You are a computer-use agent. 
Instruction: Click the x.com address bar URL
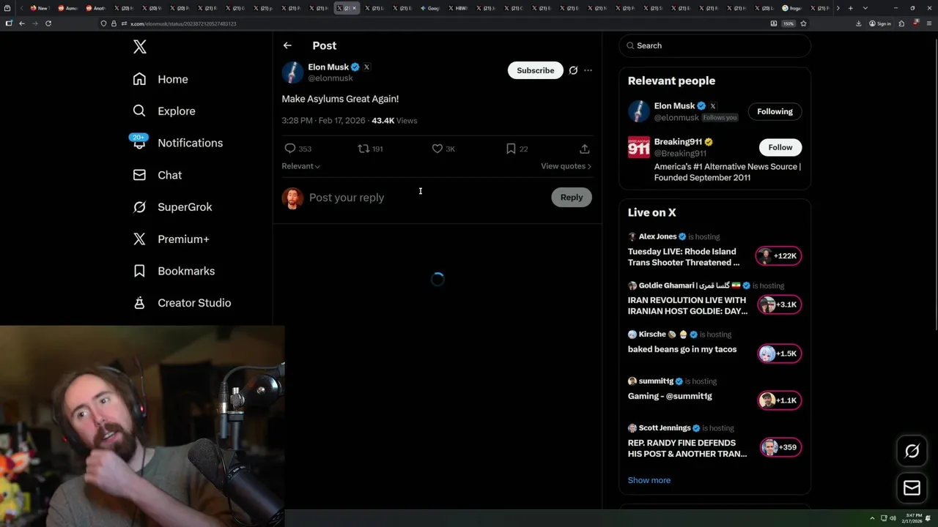pyautogui.click(x=183, y=23)
